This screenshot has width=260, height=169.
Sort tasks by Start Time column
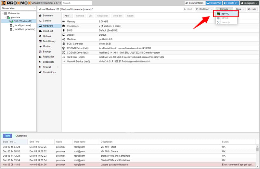click(x=9, y=142)
